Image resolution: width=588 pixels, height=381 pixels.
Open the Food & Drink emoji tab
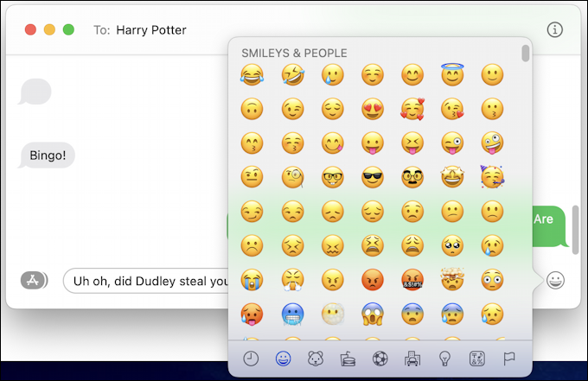348,359
